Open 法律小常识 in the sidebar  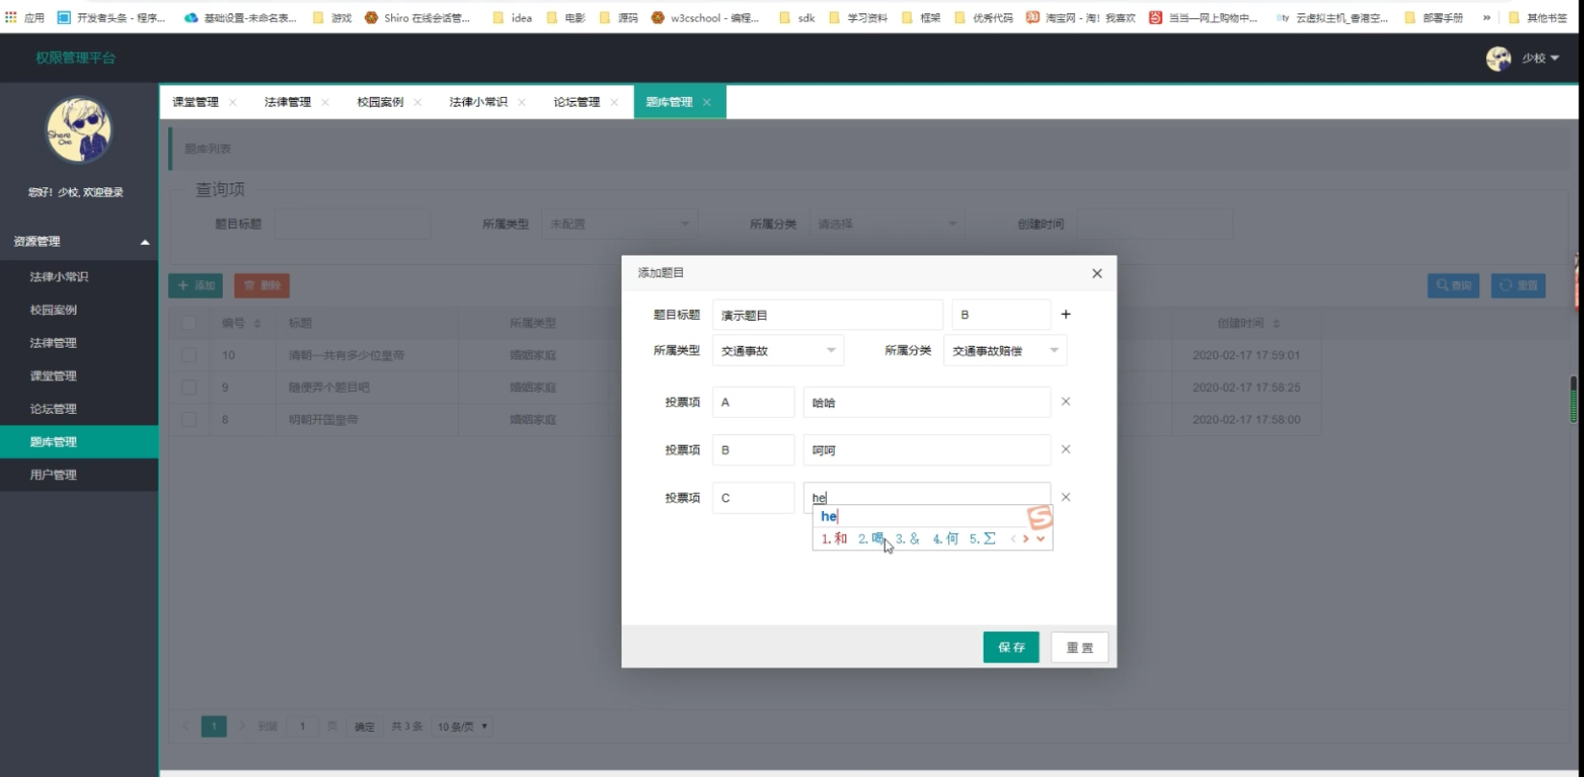(79, 277)
